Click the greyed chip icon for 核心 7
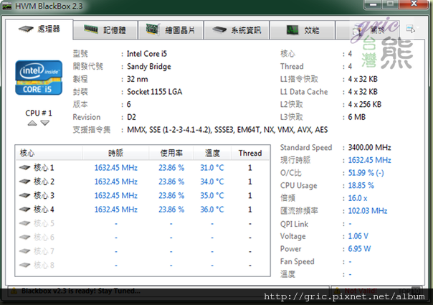433x305 pixels. 24,251
